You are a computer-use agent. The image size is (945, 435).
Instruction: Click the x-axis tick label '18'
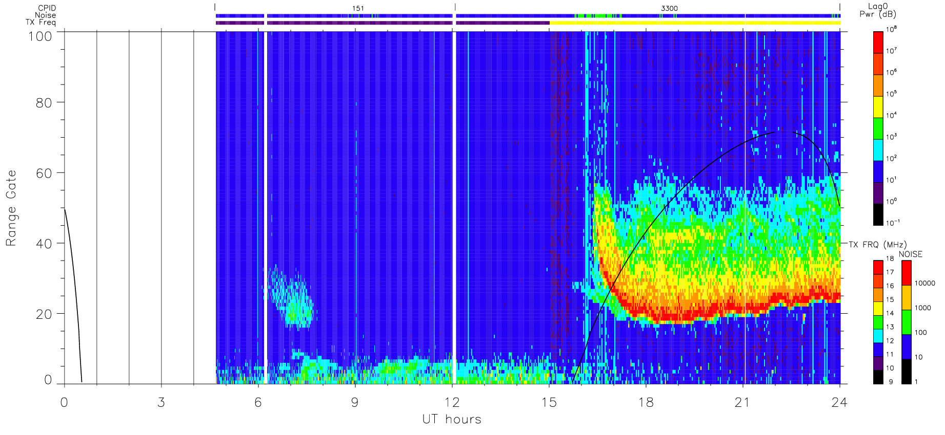click(x=646, y=403)
